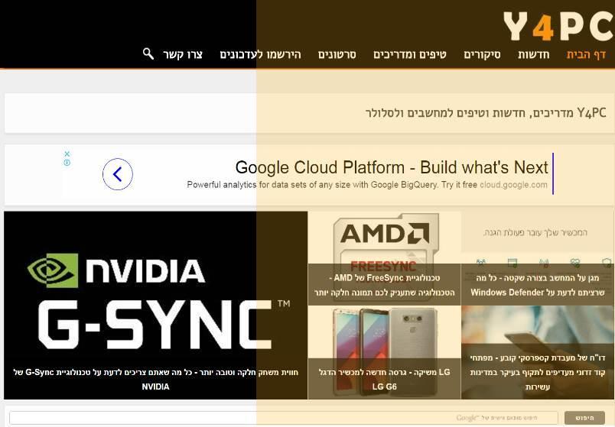Open the NVIDIA G-Sync caption text link
Image resolution: width=615 pixels, height=427 pixels.
[x=156, y=379]
